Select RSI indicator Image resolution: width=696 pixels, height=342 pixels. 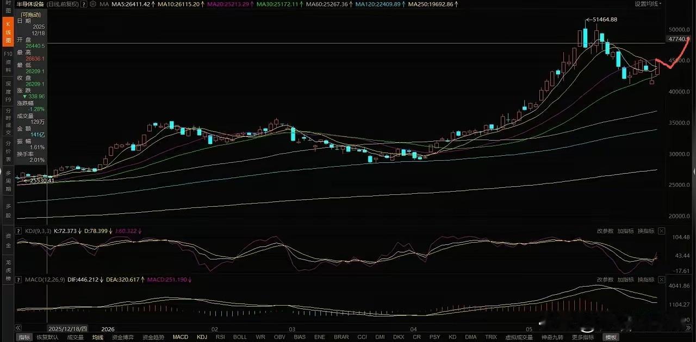(x=220, y=337)
